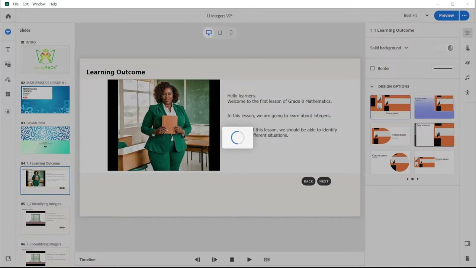Toggle closed captions in Timeline bar
The image size is (476, 268).
(x=267, y=259)
